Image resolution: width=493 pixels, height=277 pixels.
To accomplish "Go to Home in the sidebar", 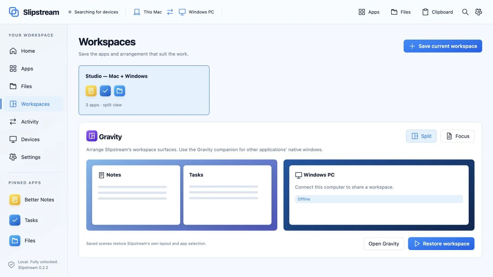I will click(34, 51).
